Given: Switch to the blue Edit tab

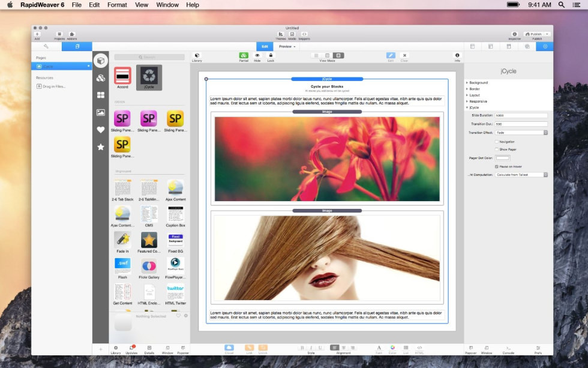Looking at the screenshot, I should click(265, 46).
